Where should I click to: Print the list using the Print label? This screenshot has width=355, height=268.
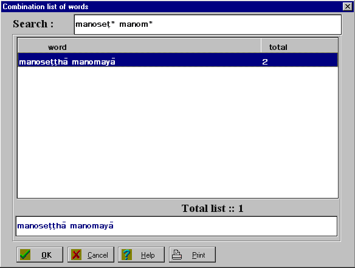(199, 255)
